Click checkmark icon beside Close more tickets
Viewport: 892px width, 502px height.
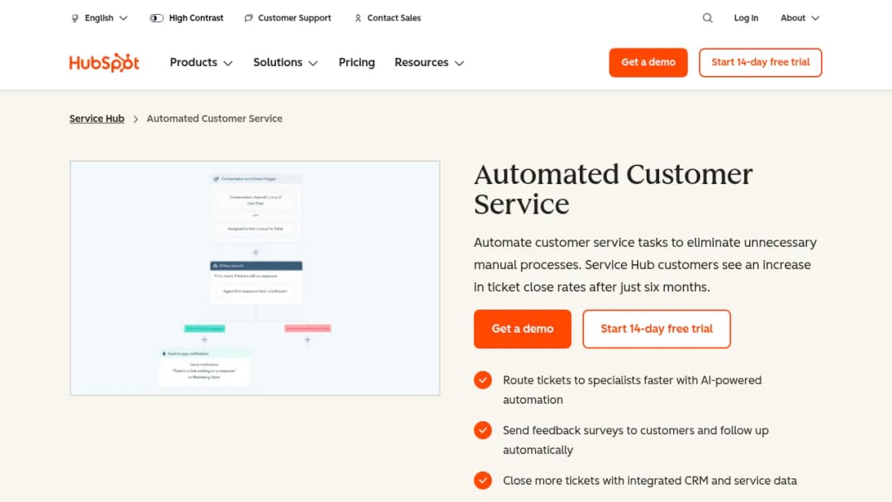pos(483,481)
